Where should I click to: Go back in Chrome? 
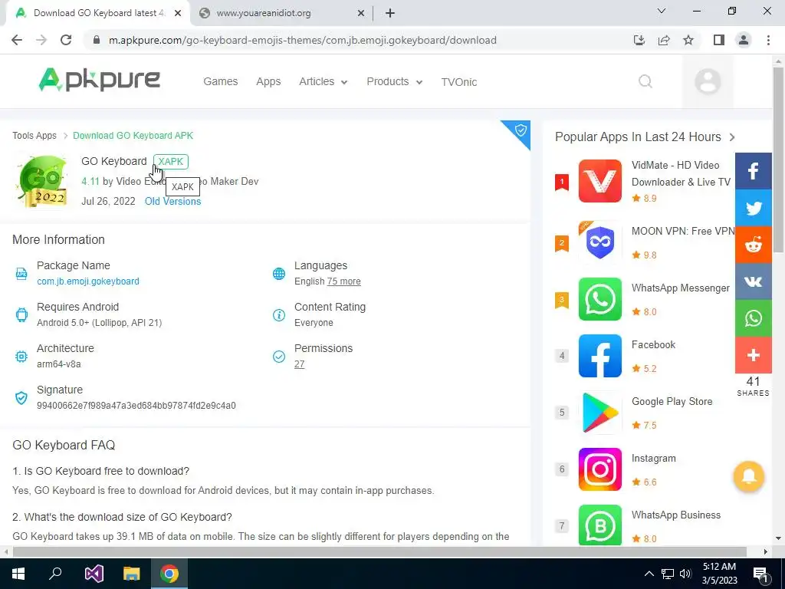click(17, 40)
